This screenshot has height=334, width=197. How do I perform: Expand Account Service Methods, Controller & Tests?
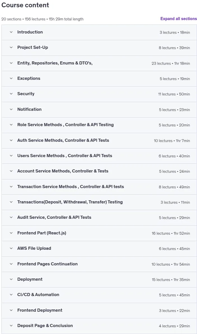click(x=99, y=171)
